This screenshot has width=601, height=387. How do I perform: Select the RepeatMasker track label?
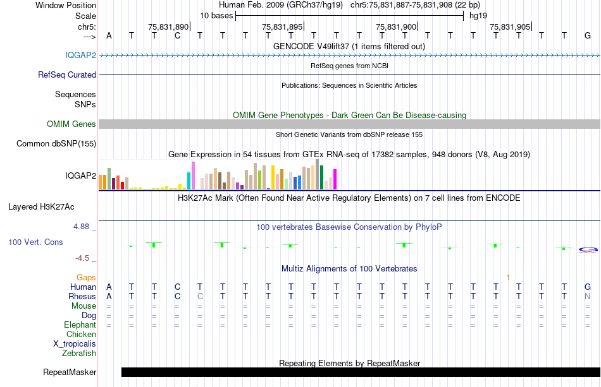click(x=70, y=372)
